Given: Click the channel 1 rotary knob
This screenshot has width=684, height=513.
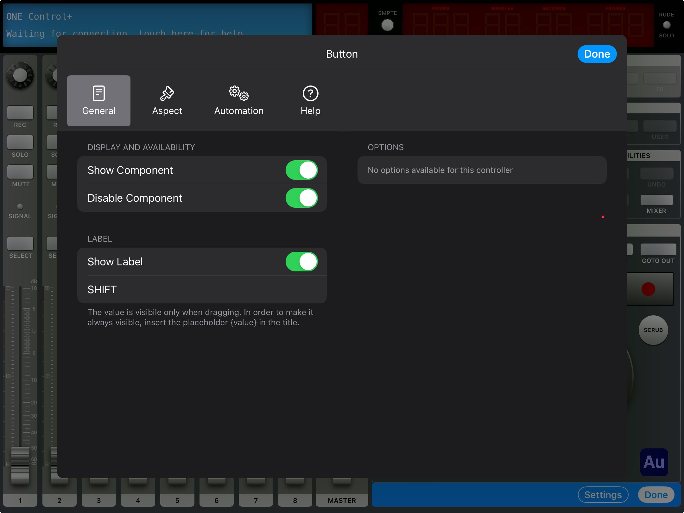Looking at the screenshot, I should click(20, 75).
